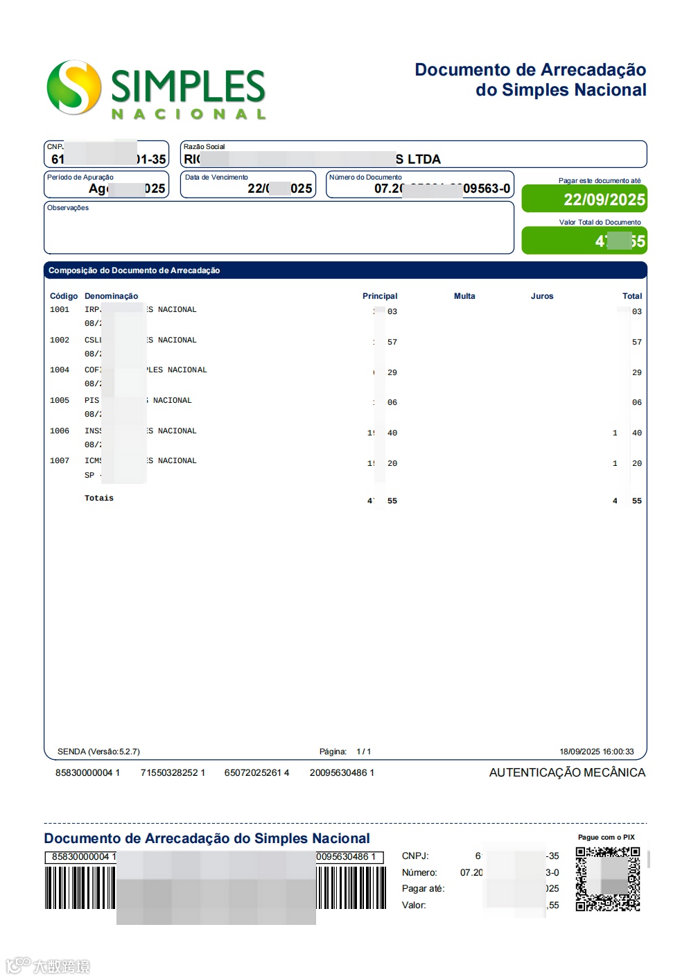
Task: Select digit group '71550328252 1'
Action: pos(173,772)
